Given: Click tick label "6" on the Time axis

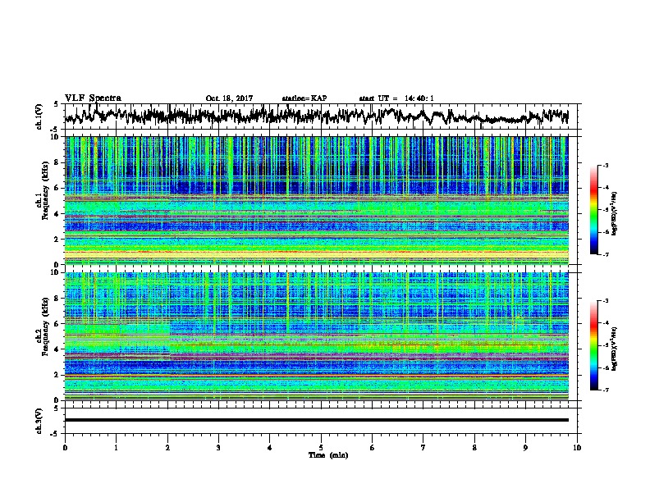Looking at the screenshot, I should pos(372,448).
